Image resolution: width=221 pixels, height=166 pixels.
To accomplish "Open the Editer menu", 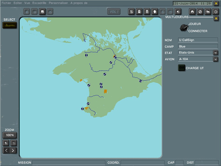I will coord(18,3).
